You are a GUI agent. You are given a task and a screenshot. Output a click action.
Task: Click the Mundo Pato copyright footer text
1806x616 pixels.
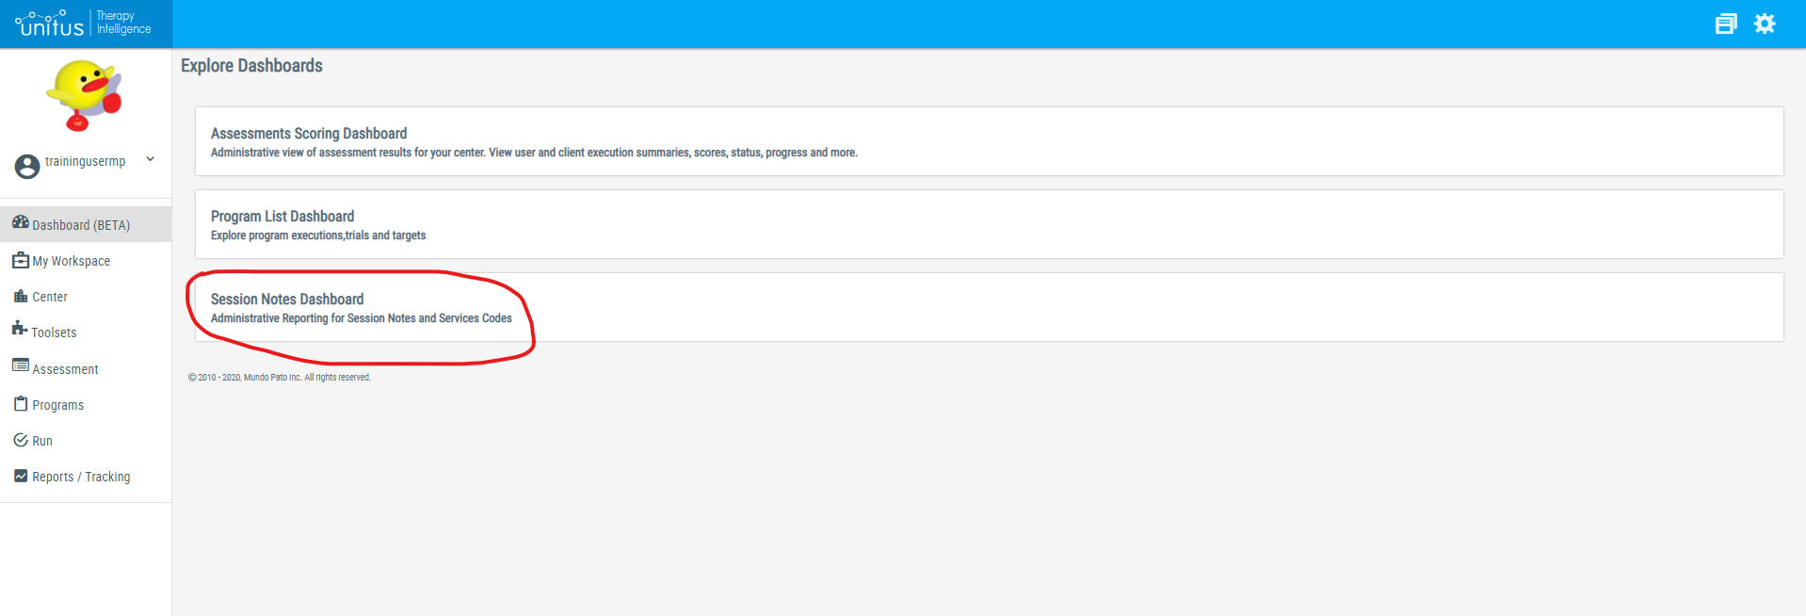tap(280, 378)
